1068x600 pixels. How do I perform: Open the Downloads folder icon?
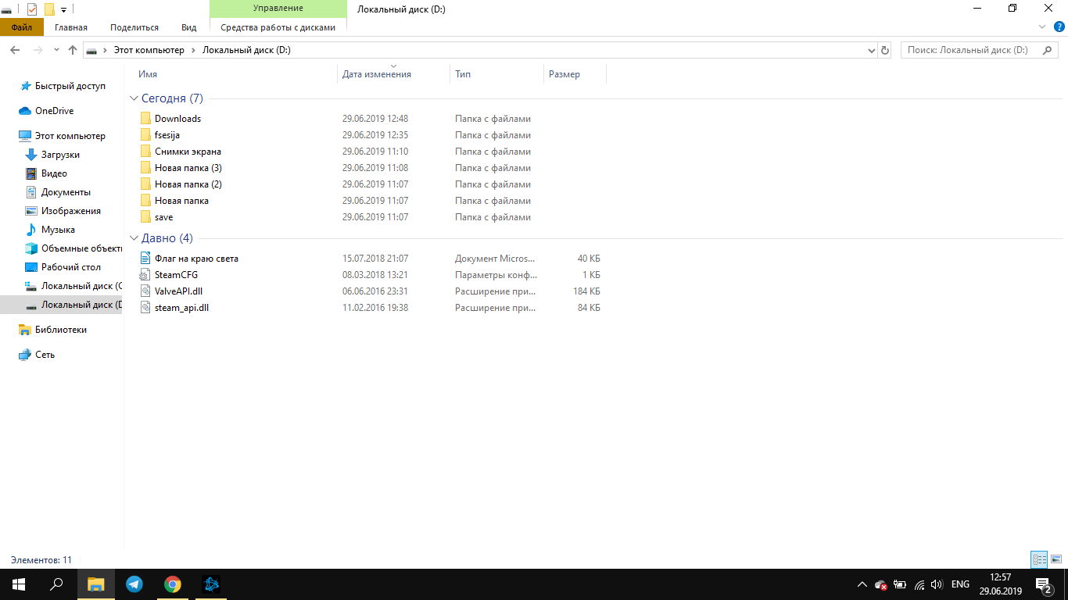click(x=145, y=119)
